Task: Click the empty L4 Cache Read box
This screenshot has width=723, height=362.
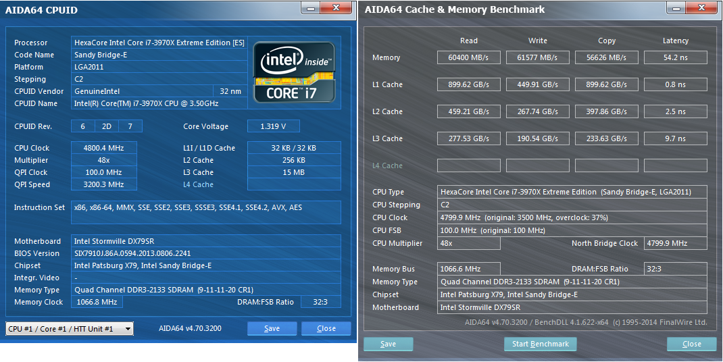Action: pos(468,165)
